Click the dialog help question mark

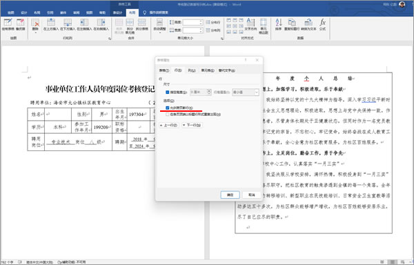pos(246,60)
